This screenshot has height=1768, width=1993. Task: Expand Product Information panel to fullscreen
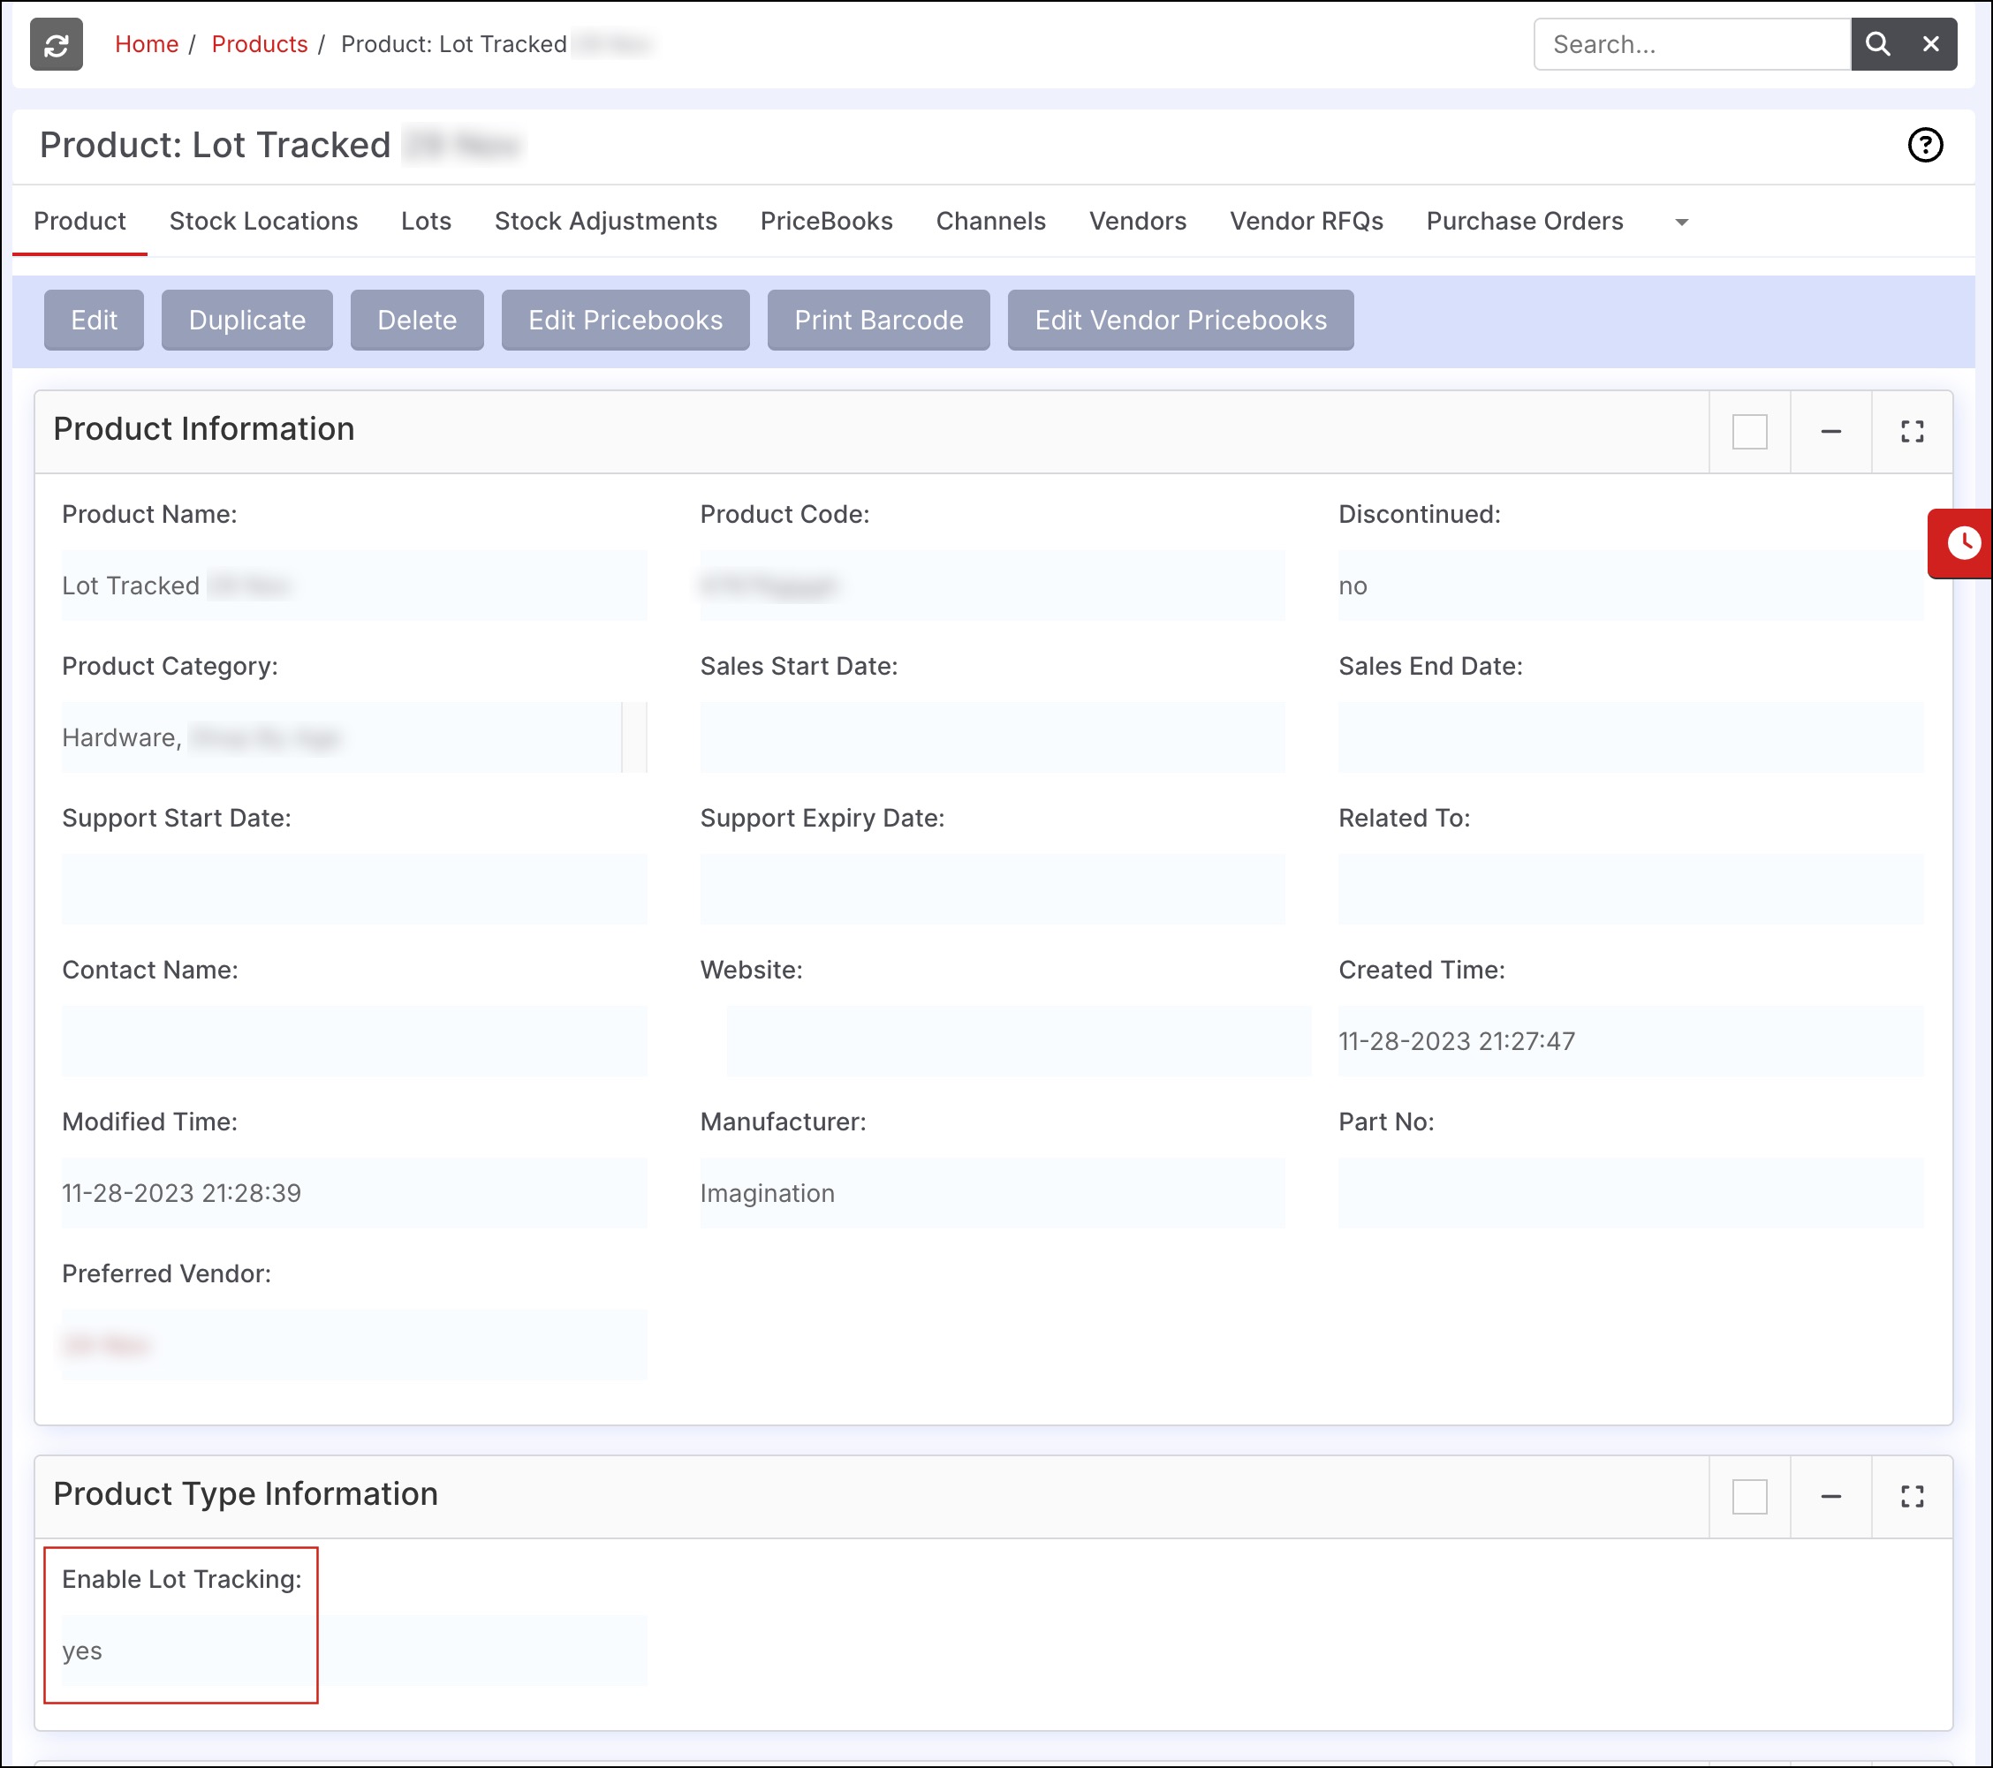pos(1912,432)
